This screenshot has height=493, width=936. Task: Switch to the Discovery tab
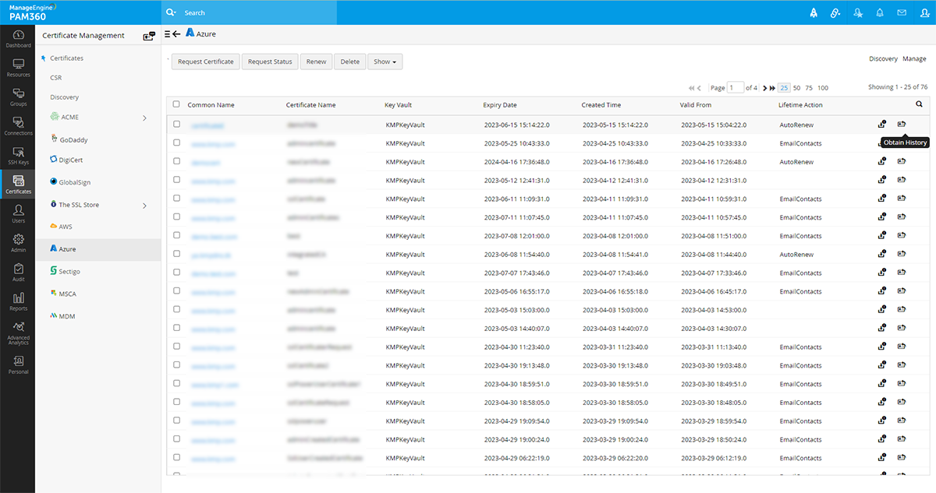coord(882,58)
